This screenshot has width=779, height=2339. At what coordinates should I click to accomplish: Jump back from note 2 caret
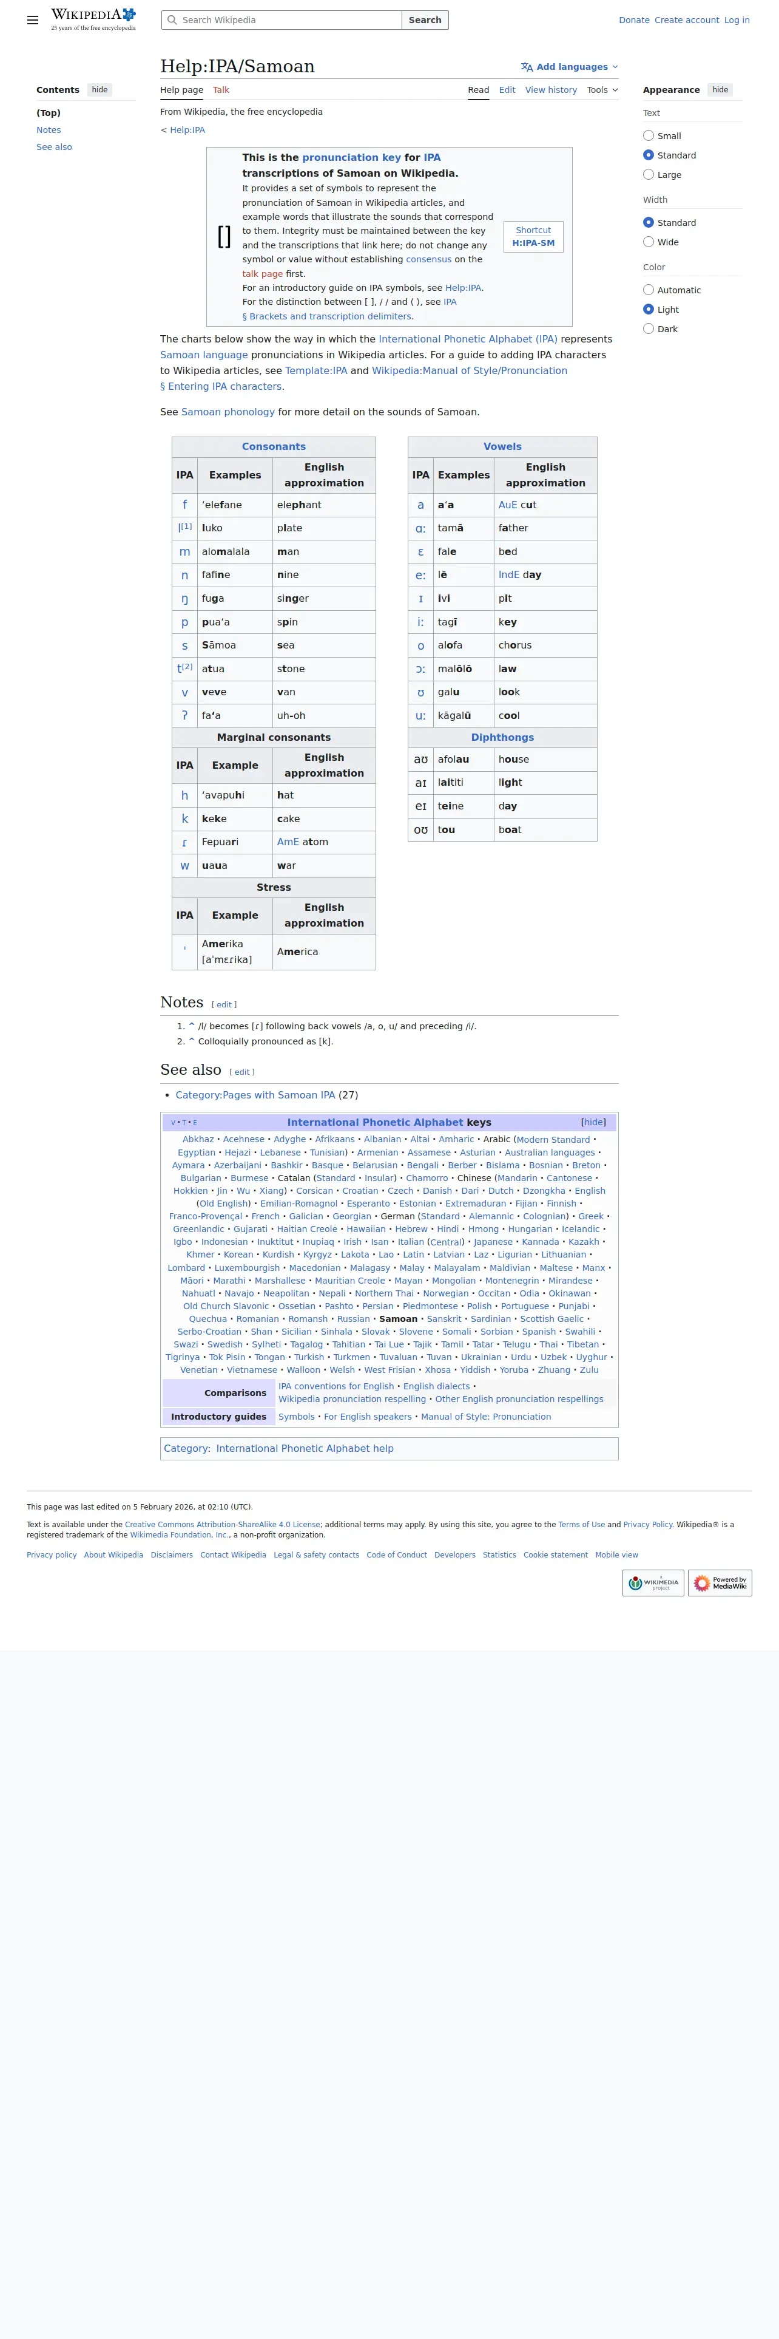[x=191, y=1041]
